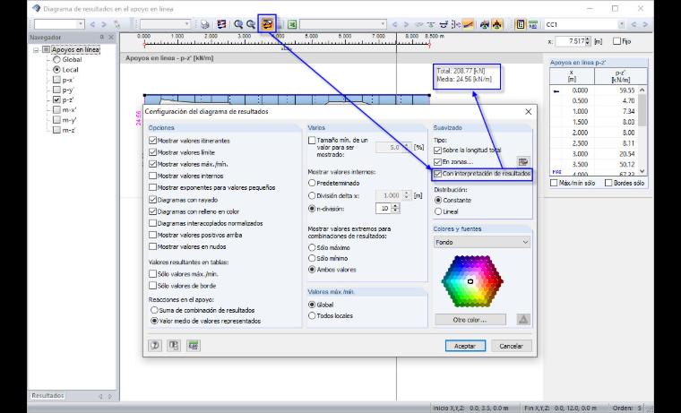Close the Navegador panel

tap(111, 38)
